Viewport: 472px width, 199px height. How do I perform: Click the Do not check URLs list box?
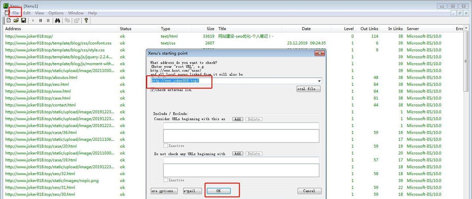(241, 170)
